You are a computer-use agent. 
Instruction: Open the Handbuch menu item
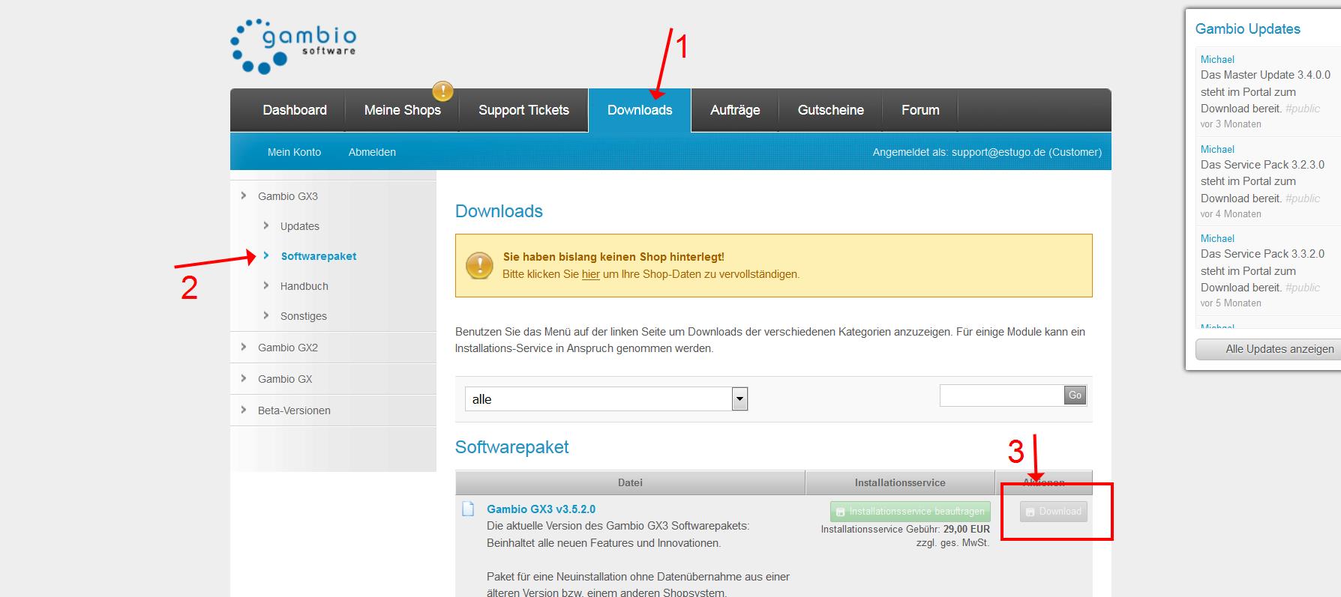pos(304,286)
